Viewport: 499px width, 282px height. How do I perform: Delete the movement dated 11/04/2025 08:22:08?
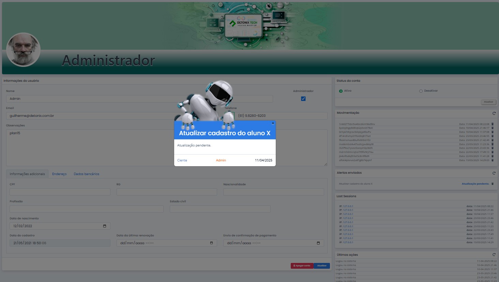(493, 124)
